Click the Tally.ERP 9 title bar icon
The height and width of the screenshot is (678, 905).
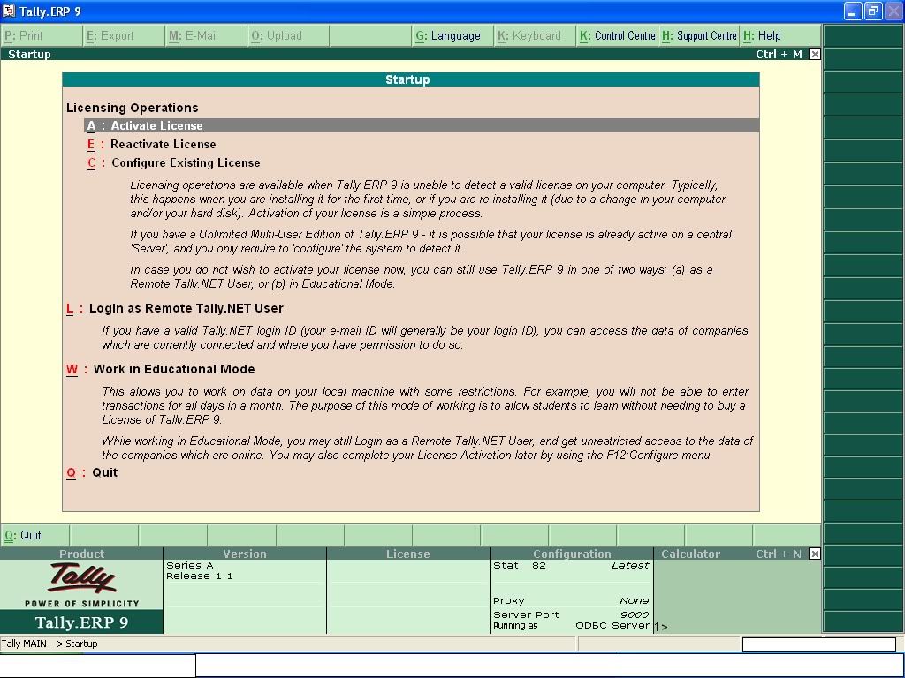pyautogui.click(x=8, y=11)
